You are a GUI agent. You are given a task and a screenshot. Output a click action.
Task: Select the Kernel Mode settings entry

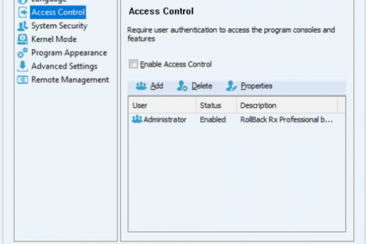pyautogui.click(x=54, y=39)
